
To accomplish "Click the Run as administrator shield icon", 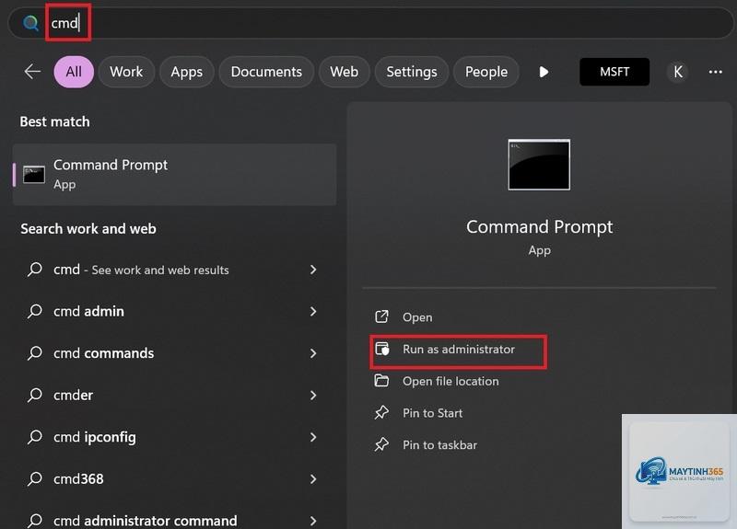I will (382, 349).
